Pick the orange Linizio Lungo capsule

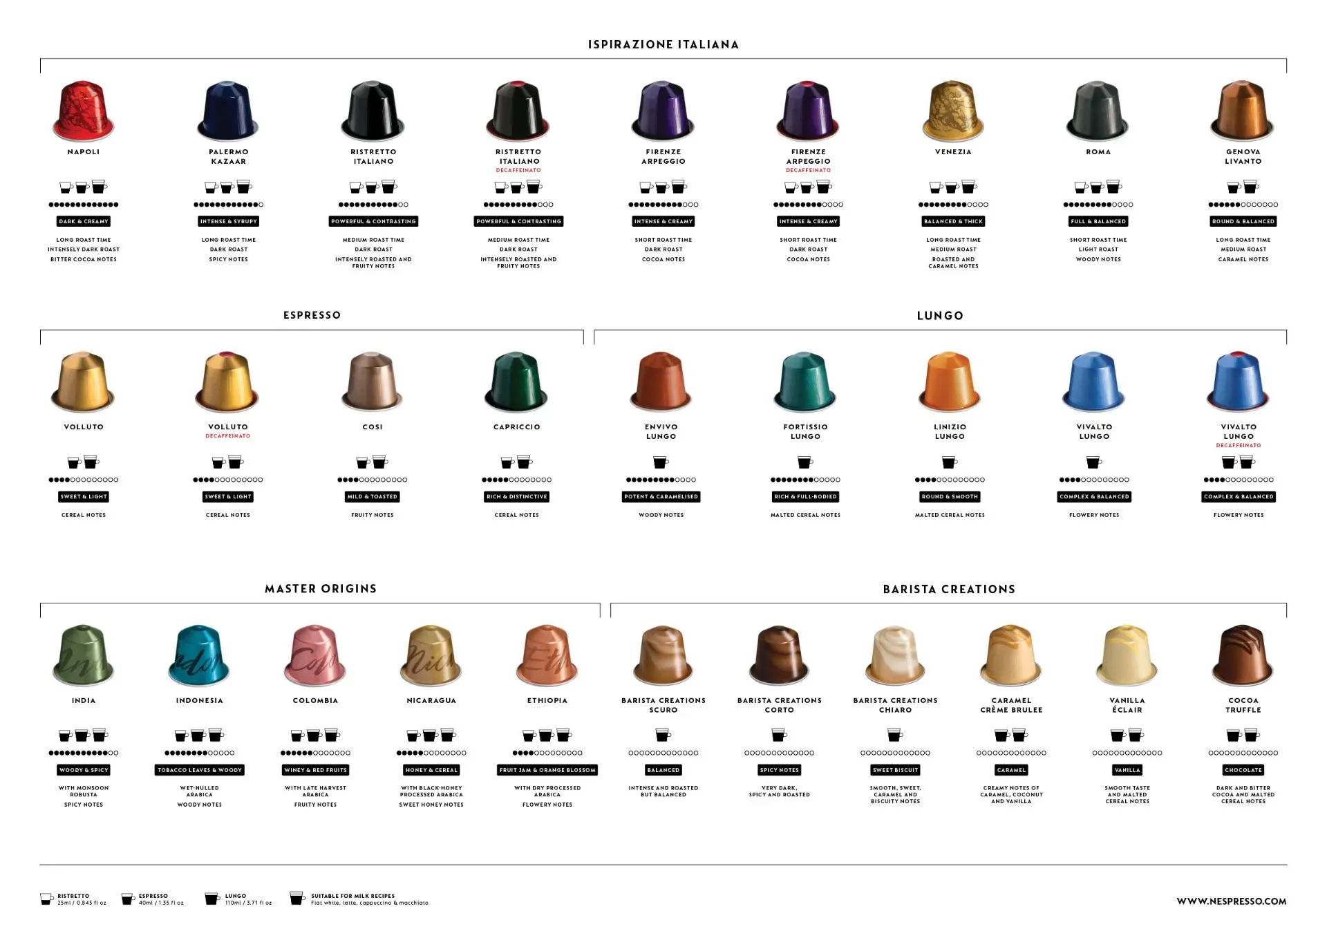(950, 382)
